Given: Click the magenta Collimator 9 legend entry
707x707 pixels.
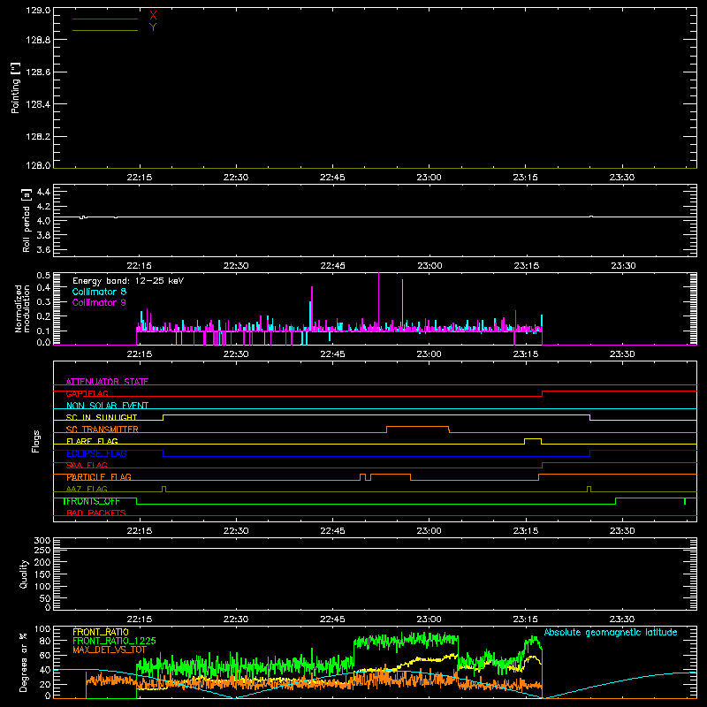Looking at the screenshot, I should [x=99, y=302].
